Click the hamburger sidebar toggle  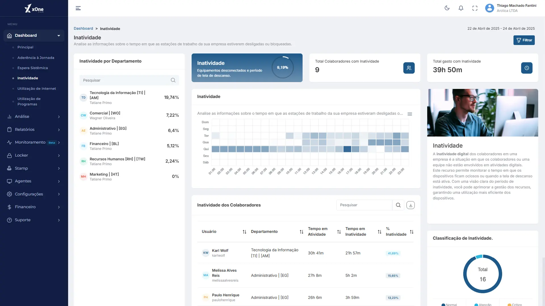coord(78,8)
